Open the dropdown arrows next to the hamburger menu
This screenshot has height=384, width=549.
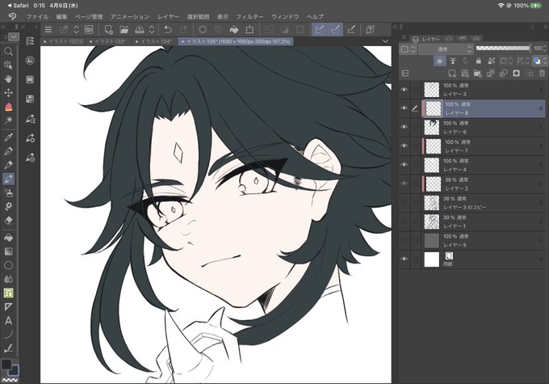coord(77,30)
